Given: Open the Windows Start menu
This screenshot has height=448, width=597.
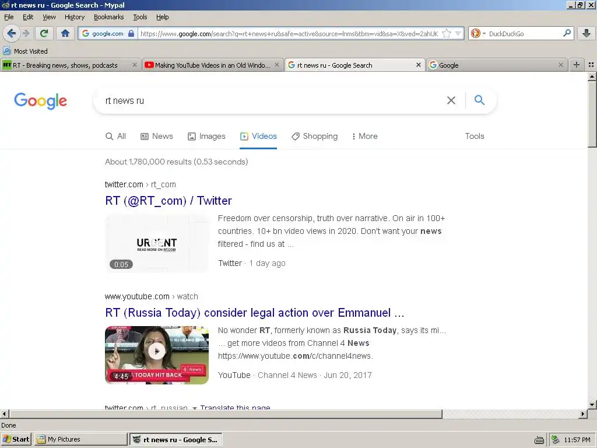Looking at the screenshot, I should coord(16,439).
